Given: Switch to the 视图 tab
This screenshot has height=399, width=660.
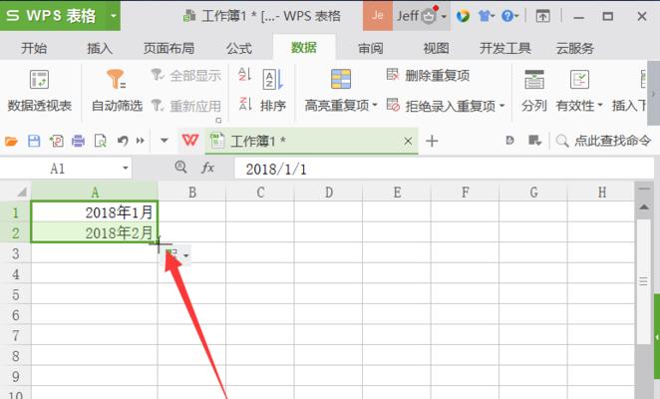Looking at the screenshot, I should pyautogui.click(x=436, y=48).
